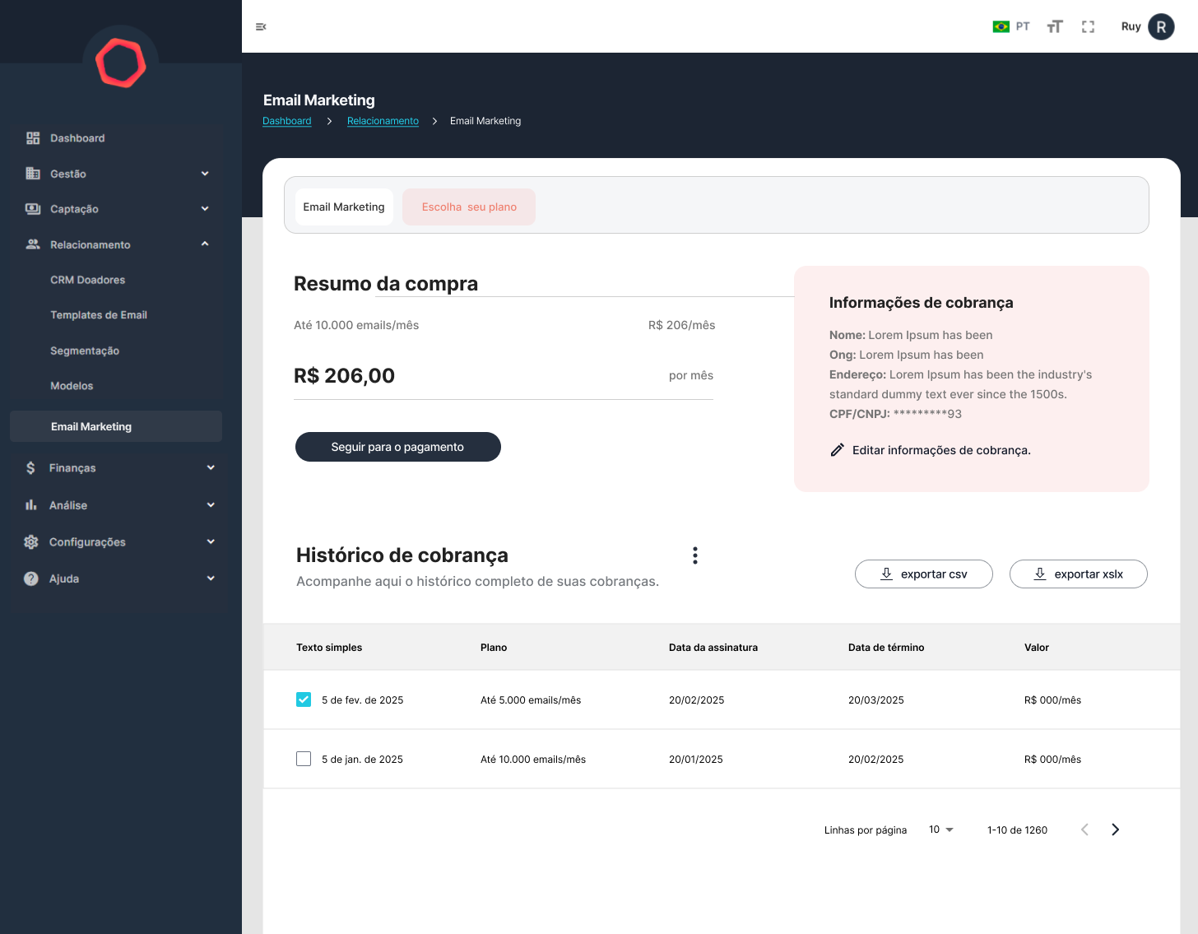Screen dimensions: 1198x934
Task: Click Seguir para o pagamento button
Action: pyautogui.click(x=397, y=447)
